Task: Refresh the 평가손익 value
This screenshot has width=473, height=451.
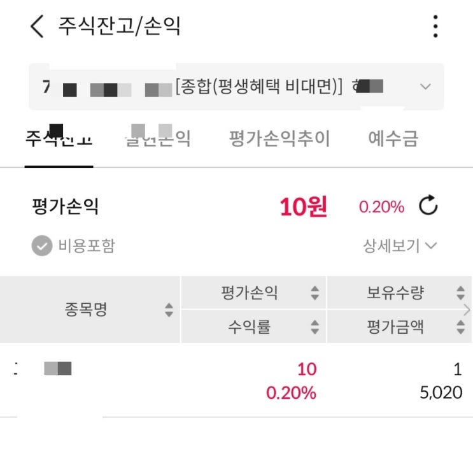Action: 428,206
